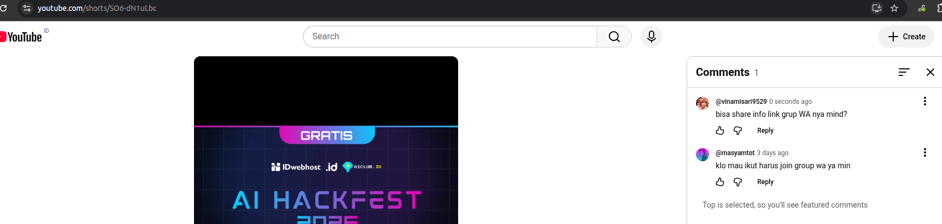Start voice search with microphone icon
942x224 pixels.
[652, 37]
